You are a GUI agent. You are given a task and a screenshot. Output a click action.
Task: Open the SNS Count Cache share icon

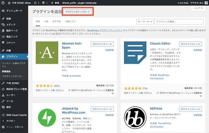tap(3, 115)
